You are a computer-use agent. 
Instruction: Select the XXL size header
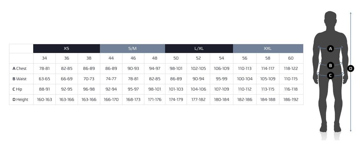pyautogui.click(x=268, y=49)
